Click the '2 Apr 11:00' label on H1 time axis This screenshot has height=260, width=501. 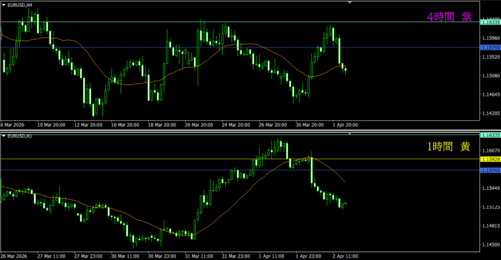coord(345,256)
